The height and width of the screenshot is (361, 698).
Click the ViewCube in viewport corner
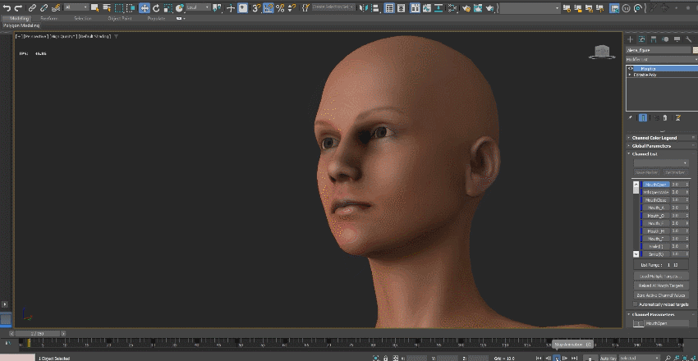click(603, 53)
